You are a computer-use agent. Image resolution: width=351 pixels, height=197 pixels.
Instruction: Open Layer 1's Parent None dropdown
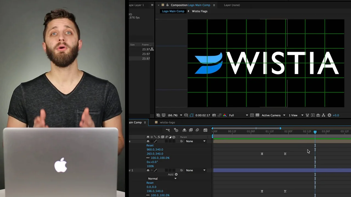(x=196, y=170)
